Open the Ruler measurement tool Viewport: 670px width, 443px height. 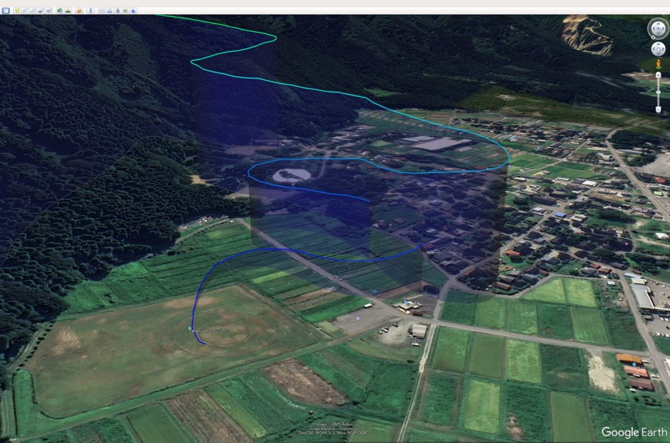(90, 11)
